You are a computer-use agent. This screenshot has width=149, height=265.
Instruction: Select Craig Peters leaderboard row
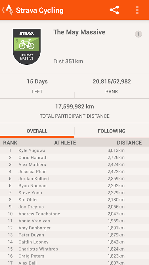click(74, 256)
